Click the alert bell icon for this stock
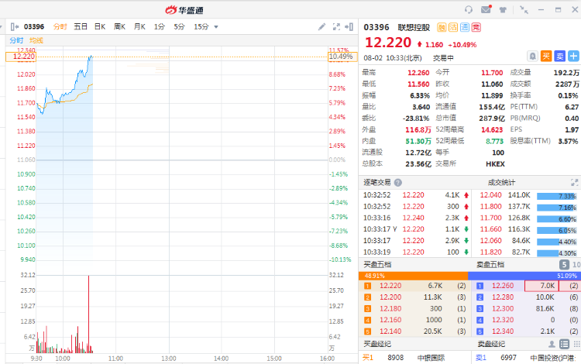This screenshot has width=581, height=364. coord(532,56)
